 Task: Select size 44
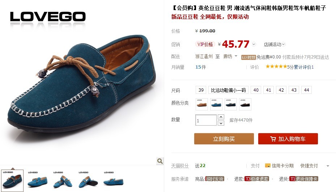coord(306,90)
